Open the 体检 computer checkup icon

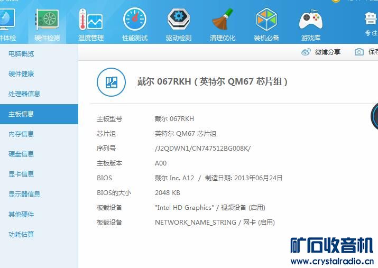[7, 24]
